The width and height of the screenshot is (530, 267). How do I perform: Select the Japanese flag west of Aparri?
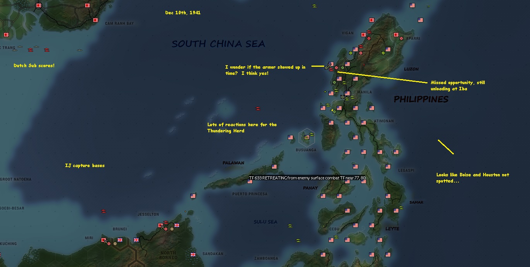pyautogui.click(x=396, y=35)
